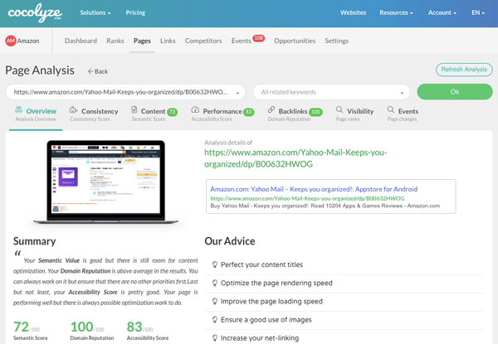Screen dimensions: 498x344
Task: Click the 100/100 Domain Reputation value
Action: (x=87, y=327)
